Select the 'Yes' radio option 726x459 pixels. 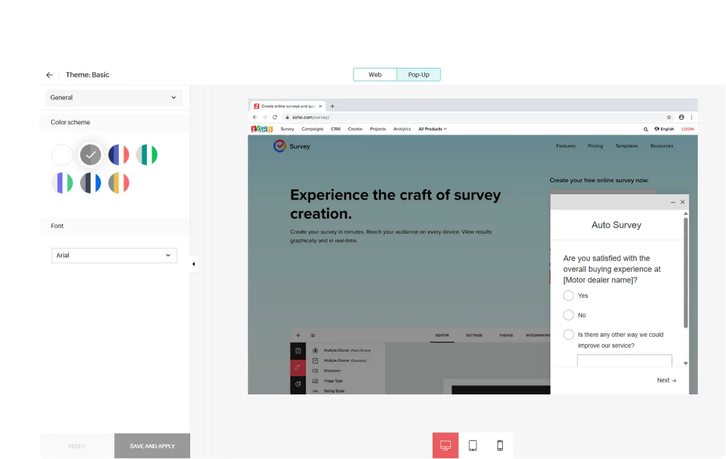(x=568, y=295)
